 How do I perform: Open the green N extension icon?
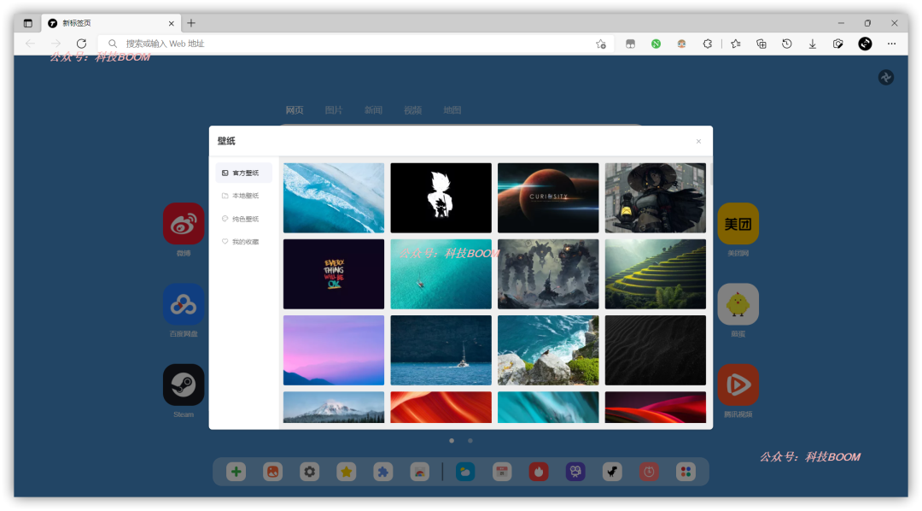coord(656,44)
